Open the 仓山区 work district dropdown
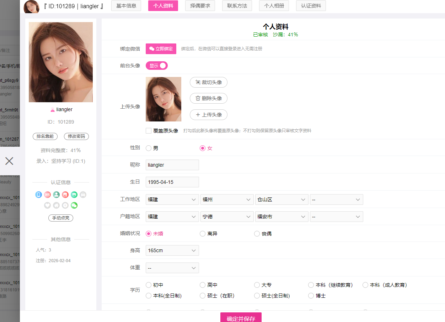Viewport: 445px width, 322px height. coord(282,199)
